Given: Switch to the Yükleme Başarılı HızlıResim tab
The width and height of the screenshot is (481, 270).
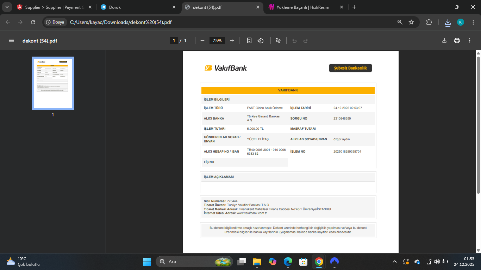Looking at the screenshot, I should [x=306, y=7].
